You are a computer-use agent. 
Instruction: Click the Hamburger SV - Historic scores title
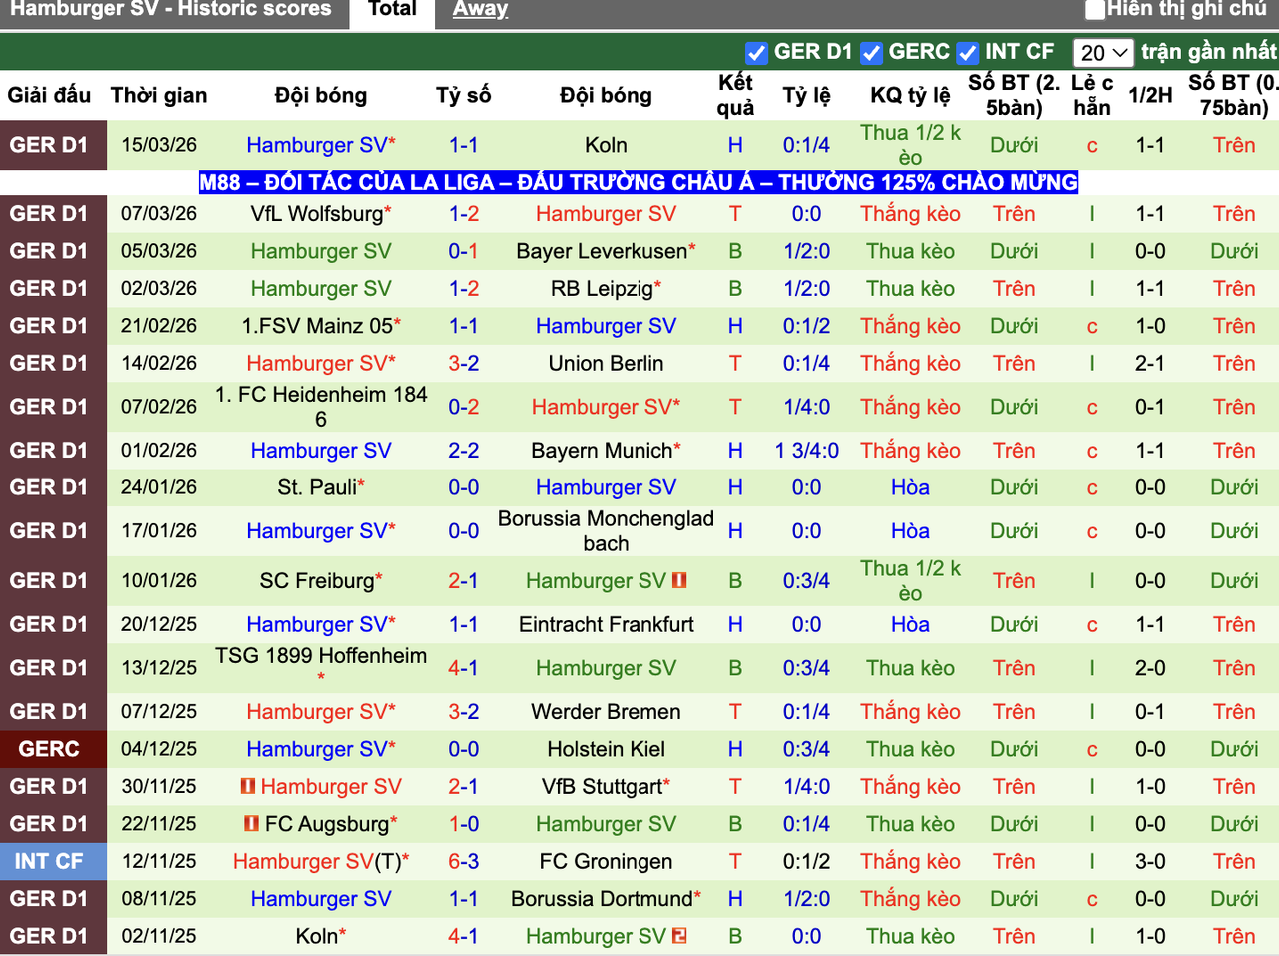(171, 9)
